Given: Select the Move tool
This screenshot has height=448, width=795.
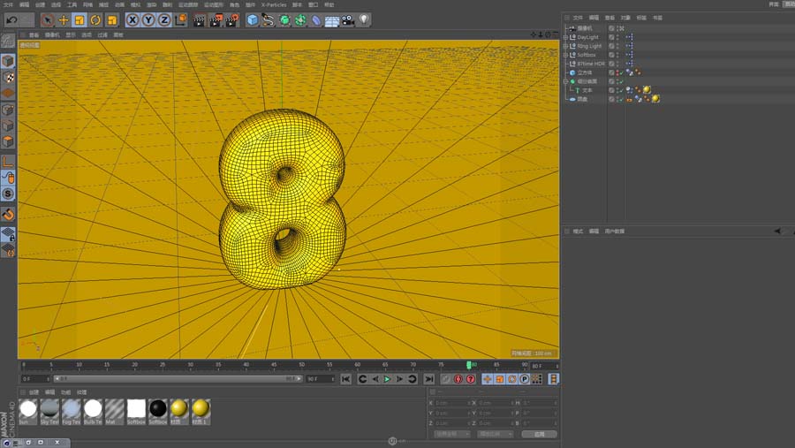Looking at the screenshot, I should pos(64,19).
